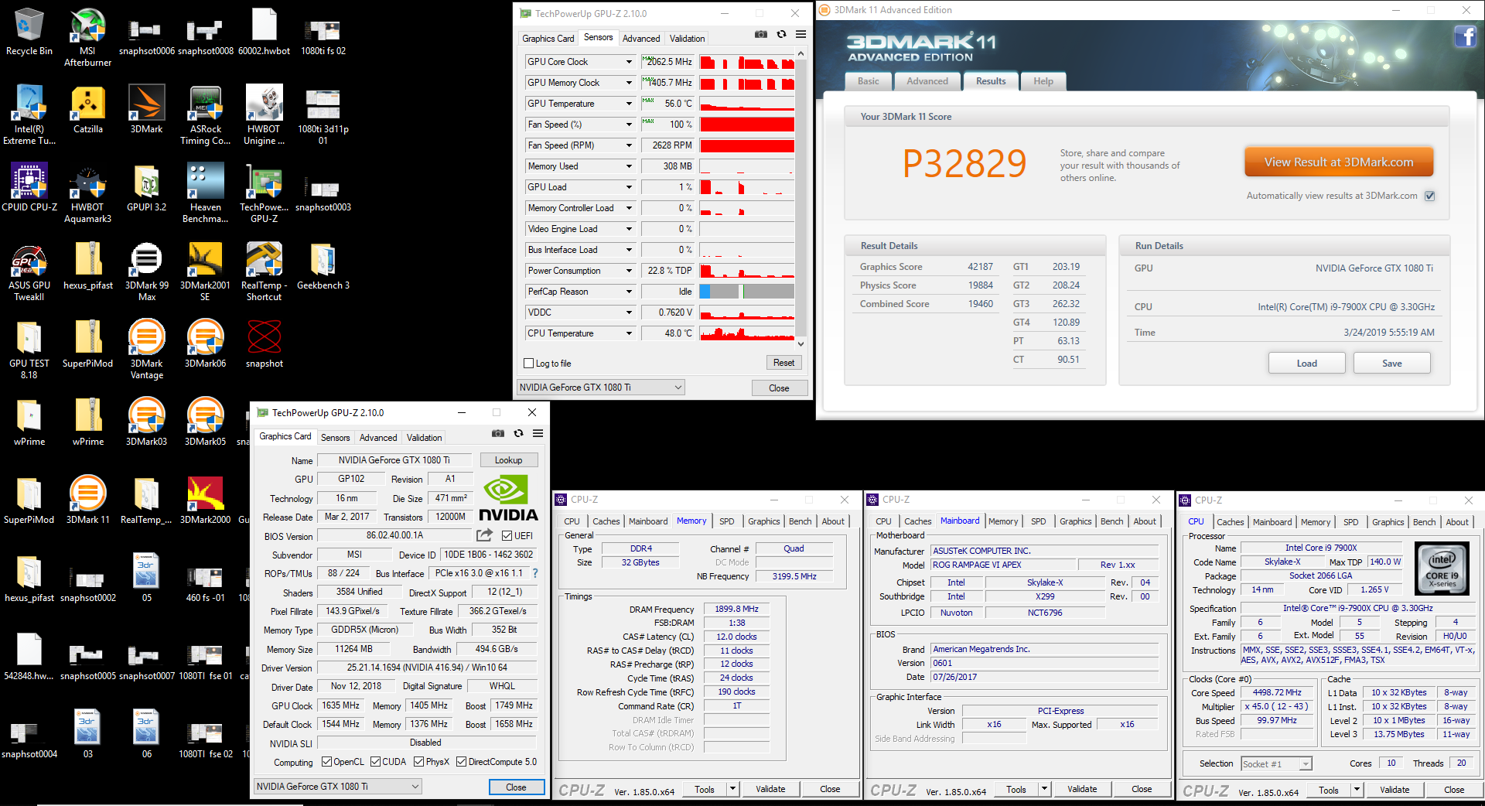Open GPU selector in Graphics Card window
The height and width of the screenshot is (806, 1485).
[x=337, y=787]
